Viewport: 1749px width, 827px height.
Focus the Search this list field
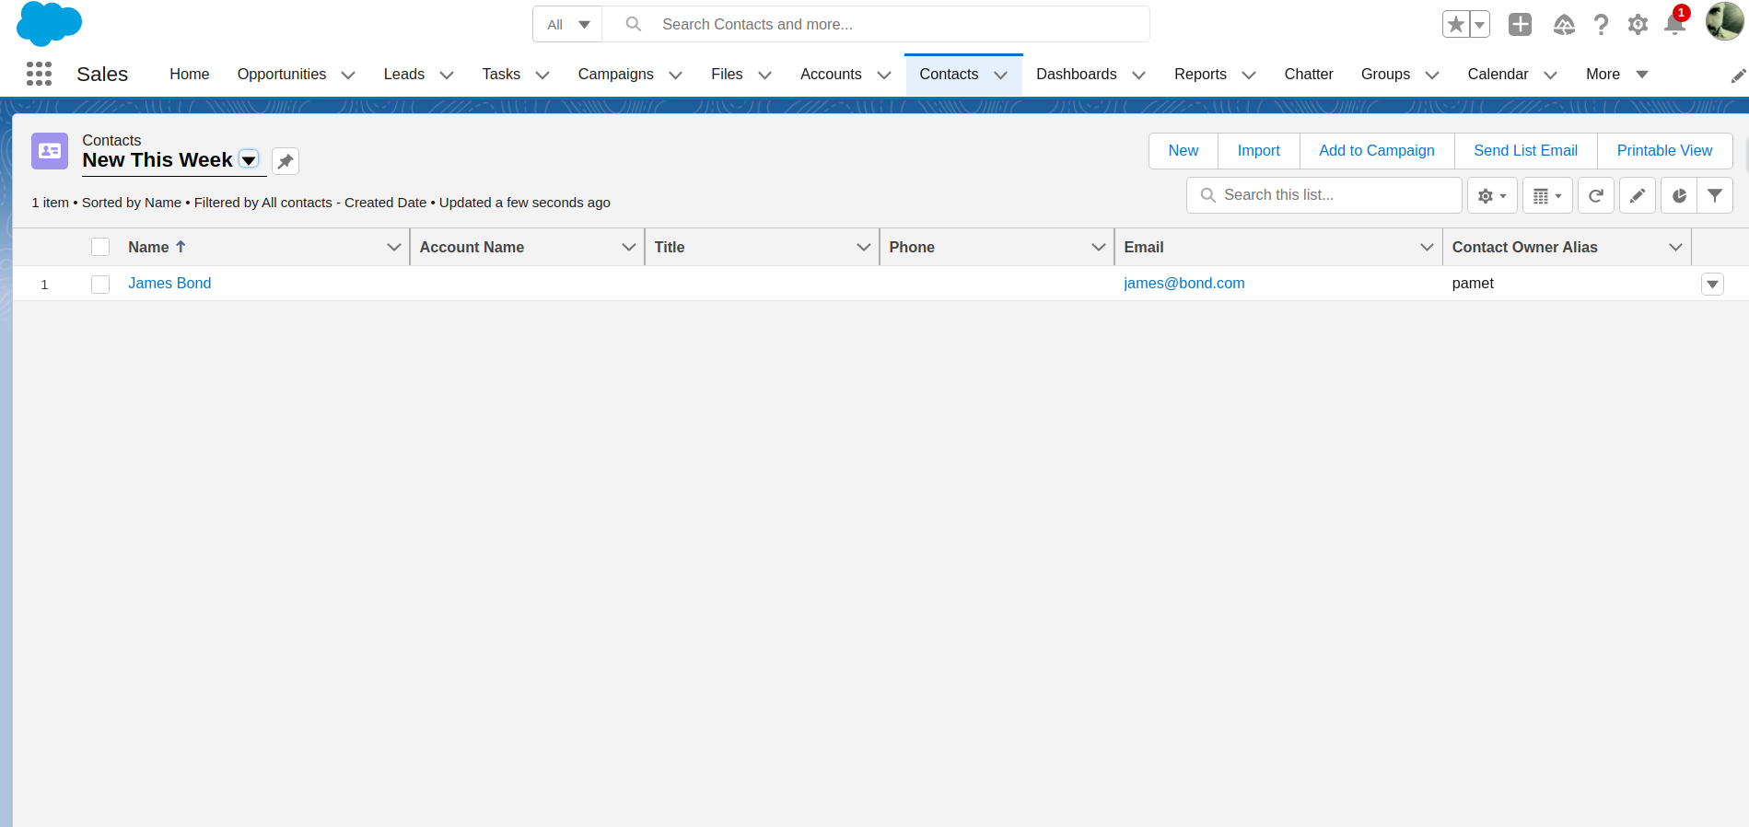click(1323, 195)
